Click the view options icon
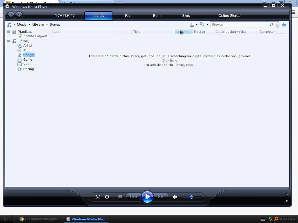The width and height of the screenshot is (298, 223). pyautogui.click(x=202, y=24)
